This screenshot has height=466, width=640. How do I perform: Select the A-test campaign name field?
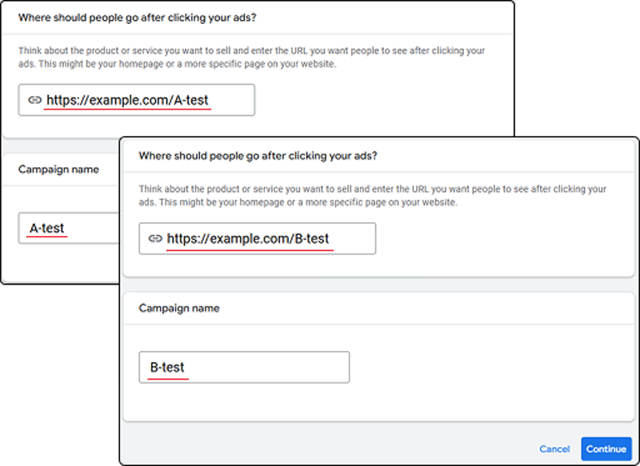[x=69, y=228]
